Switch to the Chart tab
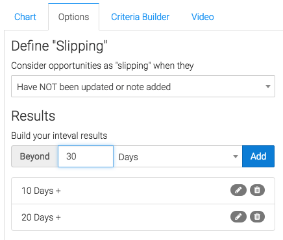This screenshot has width=283, height=240. (x=25, y=17)
